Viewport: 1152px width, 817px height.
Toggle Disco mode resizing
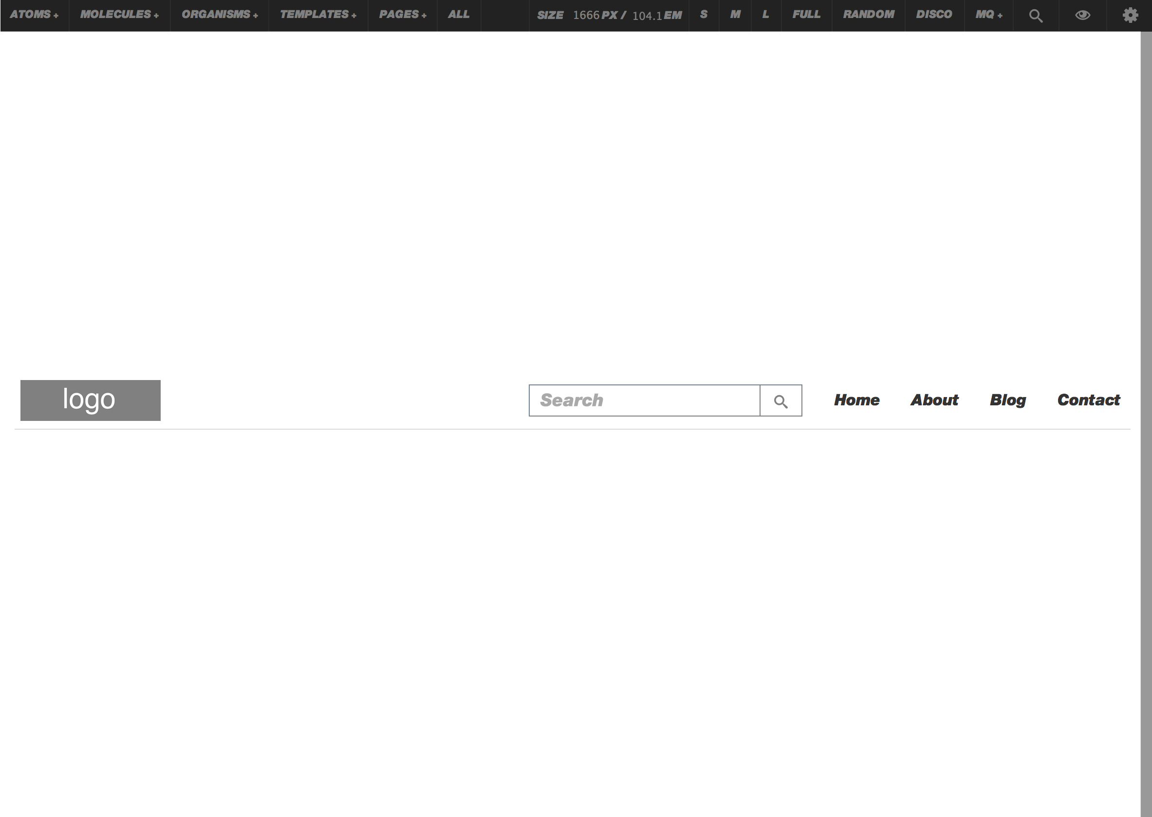(933, 15)
